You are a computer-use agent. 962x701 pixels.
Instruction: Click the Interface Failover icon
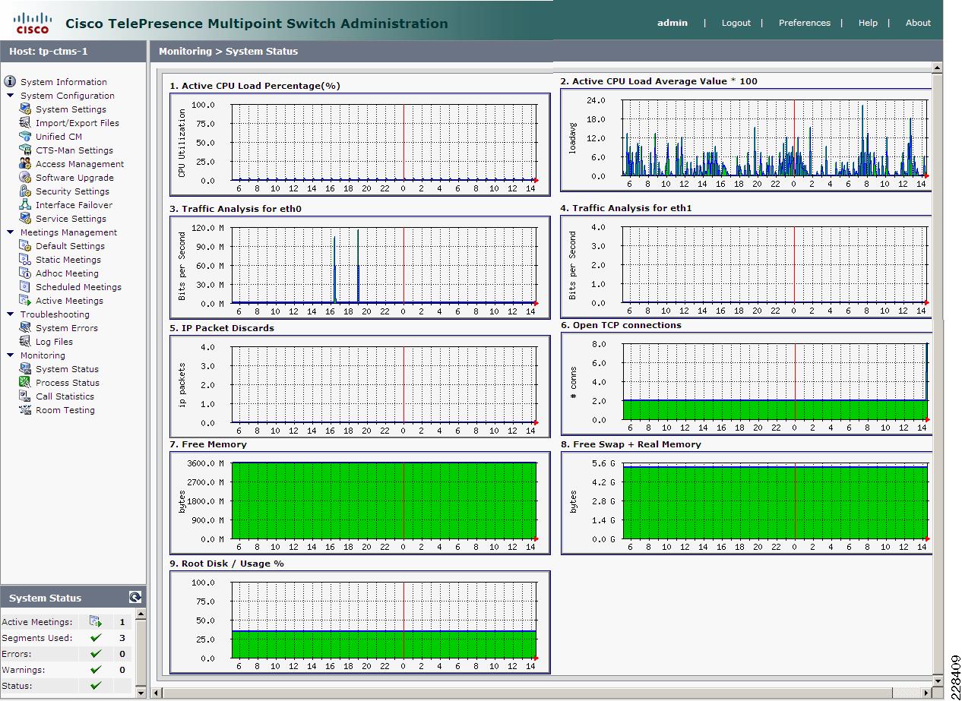point(25,205)
